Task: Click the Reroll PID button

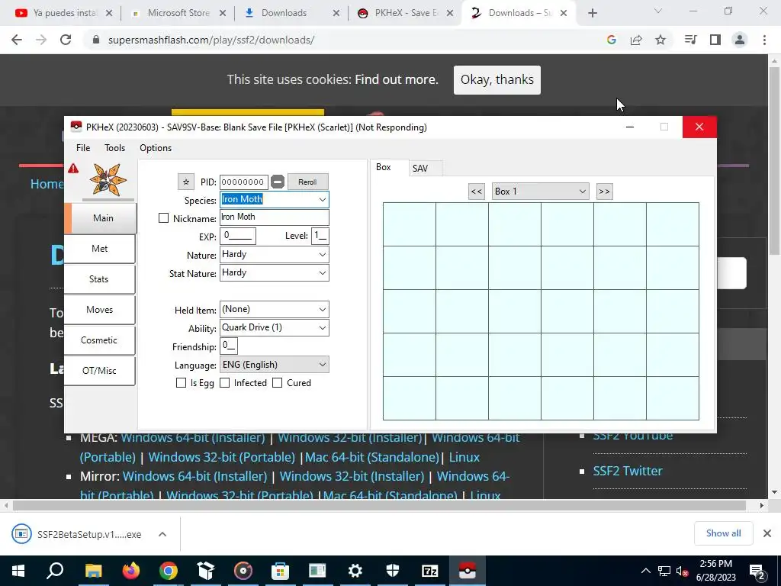Action: point(308,182)
